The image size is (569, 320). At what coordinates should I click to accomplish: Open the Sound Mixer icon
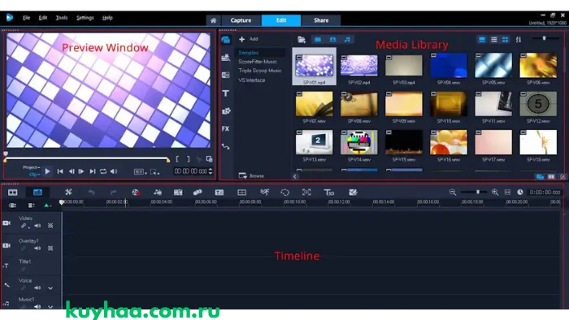pyautogui.click(x=158, y=192)
